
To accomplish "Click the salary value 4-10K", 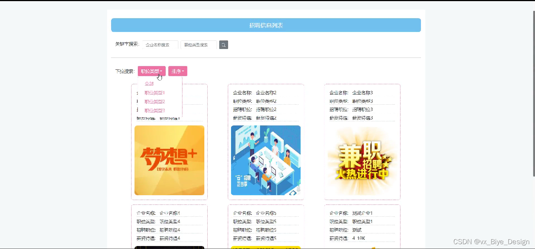I will click(359, 238).
